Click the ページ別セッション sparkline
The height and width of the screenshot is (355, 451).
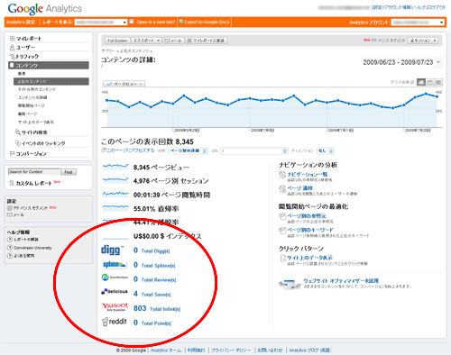(115, 180)
